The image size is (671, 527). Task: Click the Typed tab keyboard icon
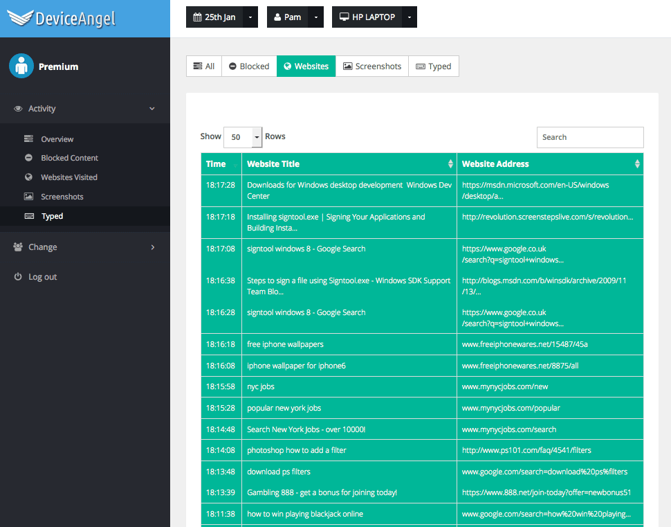421,66
